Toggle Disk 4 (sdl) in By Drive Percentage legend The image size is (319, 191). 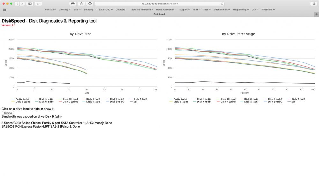click(296, 99)
